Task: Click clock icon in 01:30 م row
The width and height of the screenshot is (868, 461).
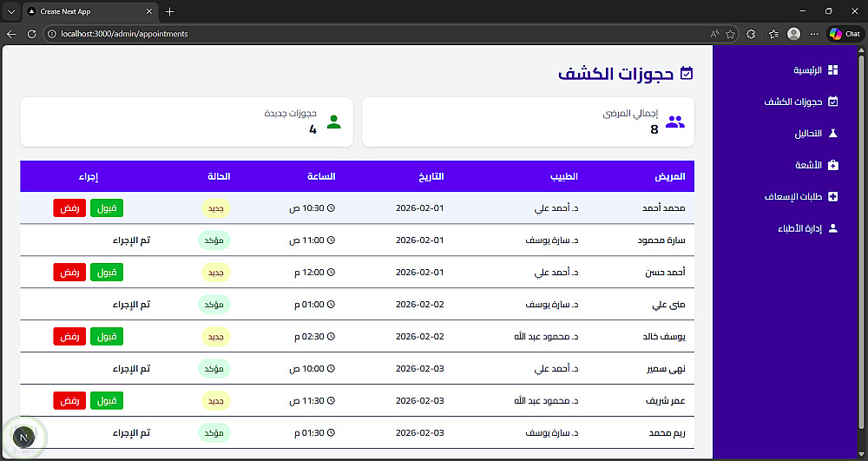Action: [x=331, y=432]
